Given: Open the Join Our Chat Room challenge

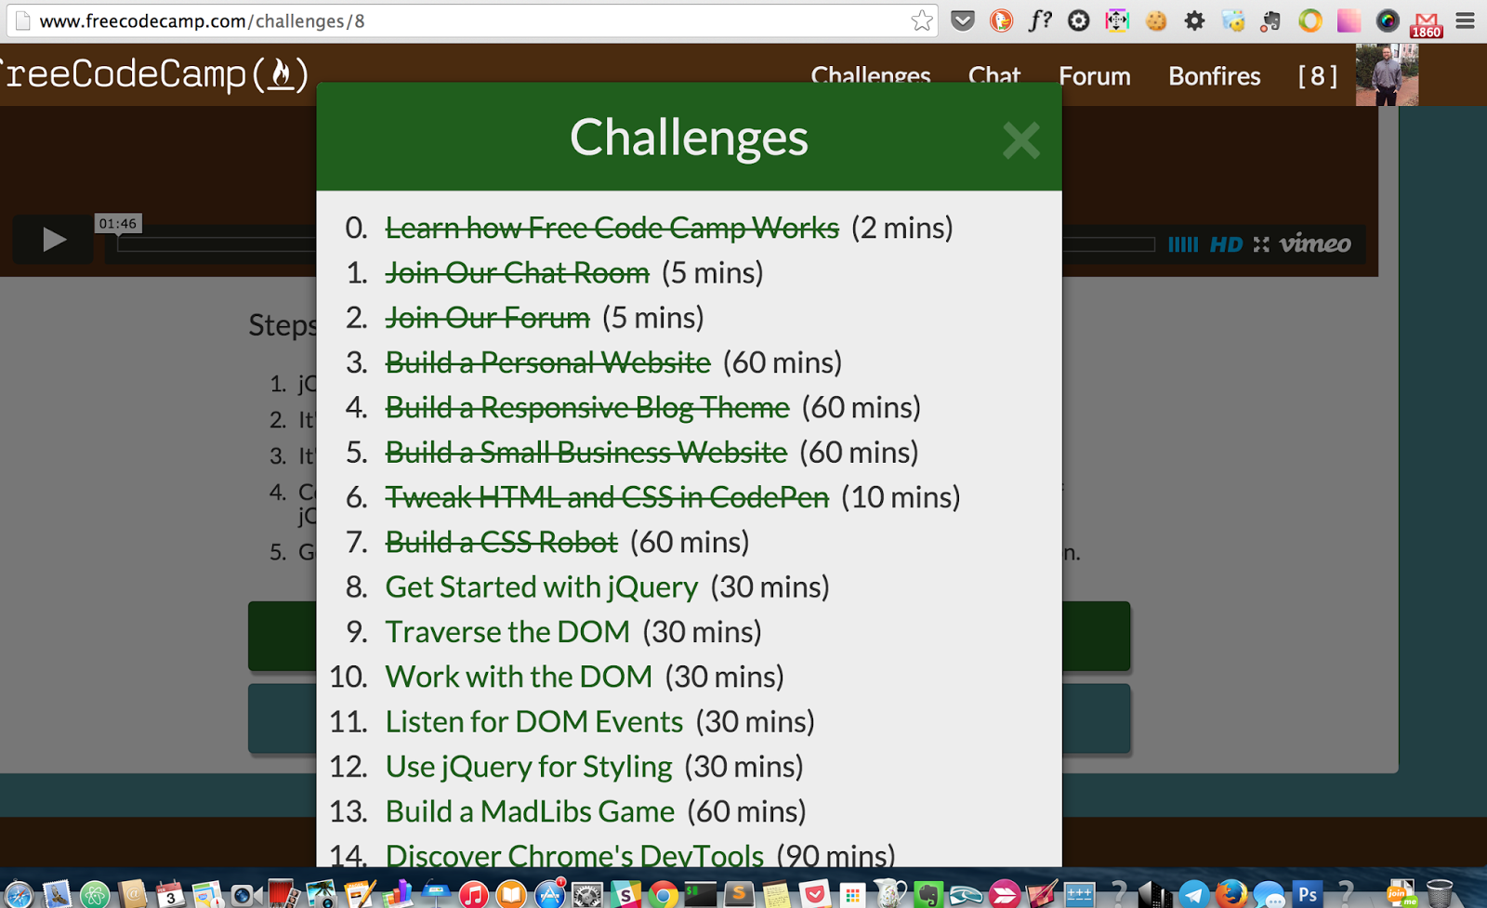Looking at the screenshot, I should (518, 272).
